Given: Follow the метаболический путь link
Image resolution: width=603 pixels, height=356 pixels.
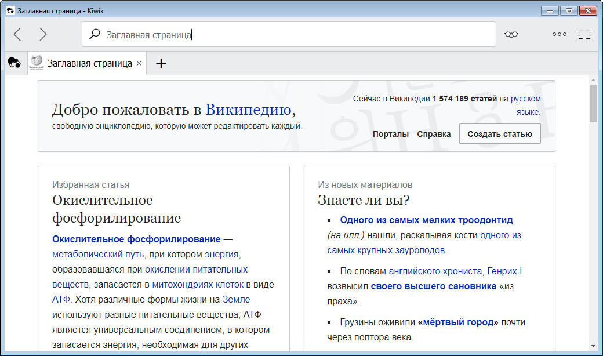Looking at the screenshot, I should (98, 255).
